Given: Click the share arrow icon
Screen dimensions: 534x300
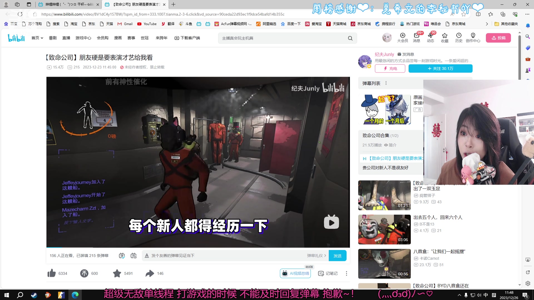Looking at the screenshot, I should pyautogui.click(x=150, y=273).
